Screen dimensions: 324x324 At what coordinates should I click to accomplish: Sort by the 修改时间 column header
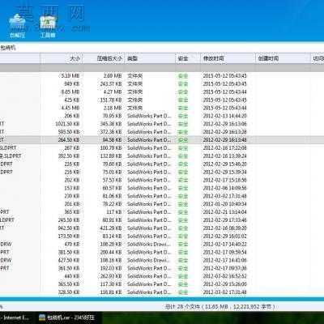213,58
